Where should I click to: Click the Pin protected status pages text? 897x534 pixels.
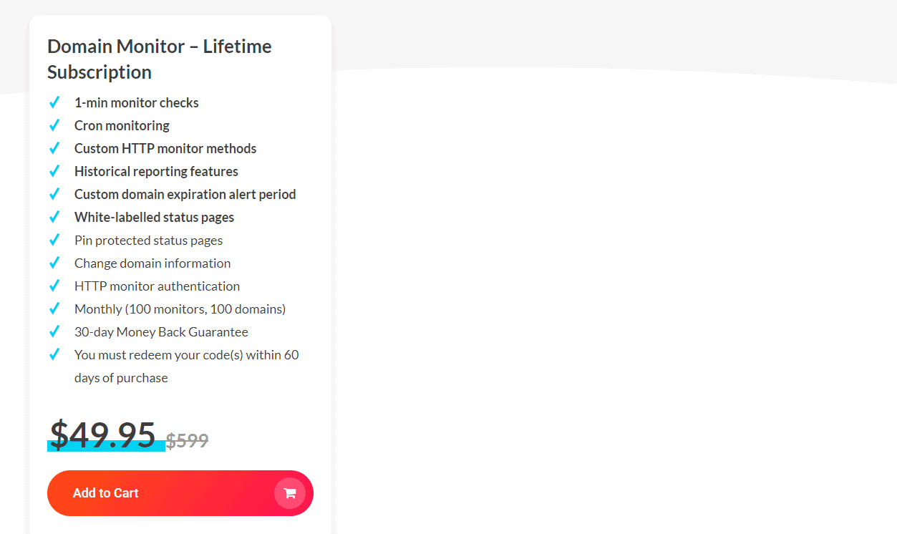[x=148, y=240]
